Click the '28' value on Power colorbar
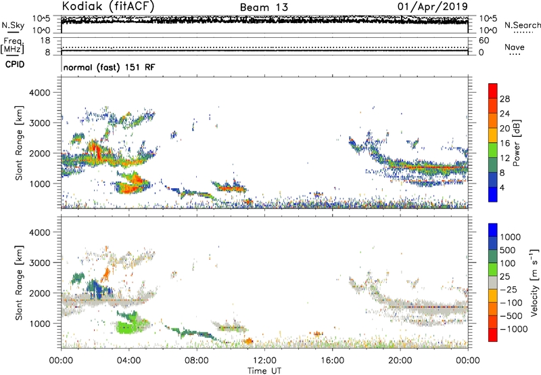 click(504, 99)
